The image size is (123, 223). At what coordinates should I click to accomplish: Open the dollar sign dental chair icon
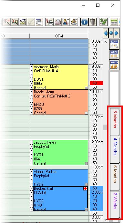(103, 22)
